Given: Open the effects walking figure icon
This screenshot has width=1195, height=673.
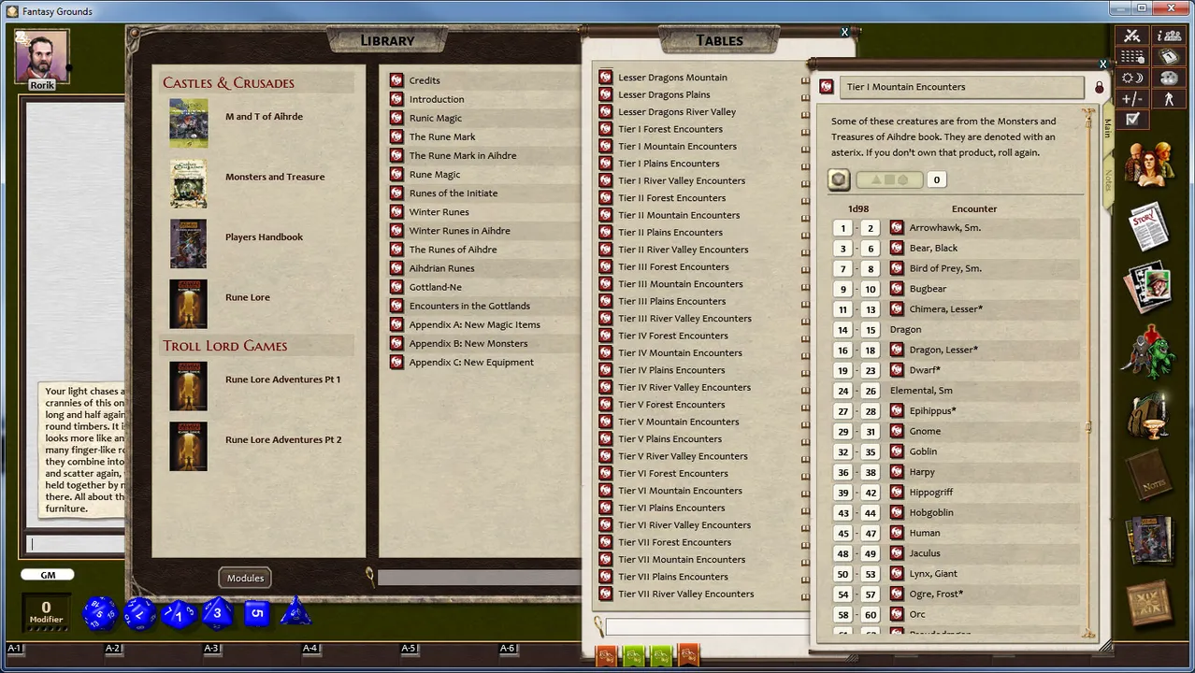Looking at the screenshot, I should pos(1169,98).
